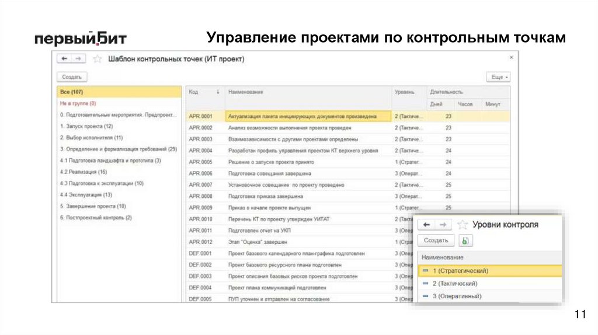Click level cell of APR.0006 row
Viewport: 598px width, 335px height.
tap(409, 173)
